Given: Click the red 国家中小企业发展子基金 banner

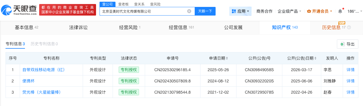Looking at the screenshot, I should pos(68,10).
